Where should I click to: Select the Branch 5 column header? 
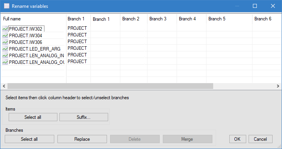(x=229, y=19)
